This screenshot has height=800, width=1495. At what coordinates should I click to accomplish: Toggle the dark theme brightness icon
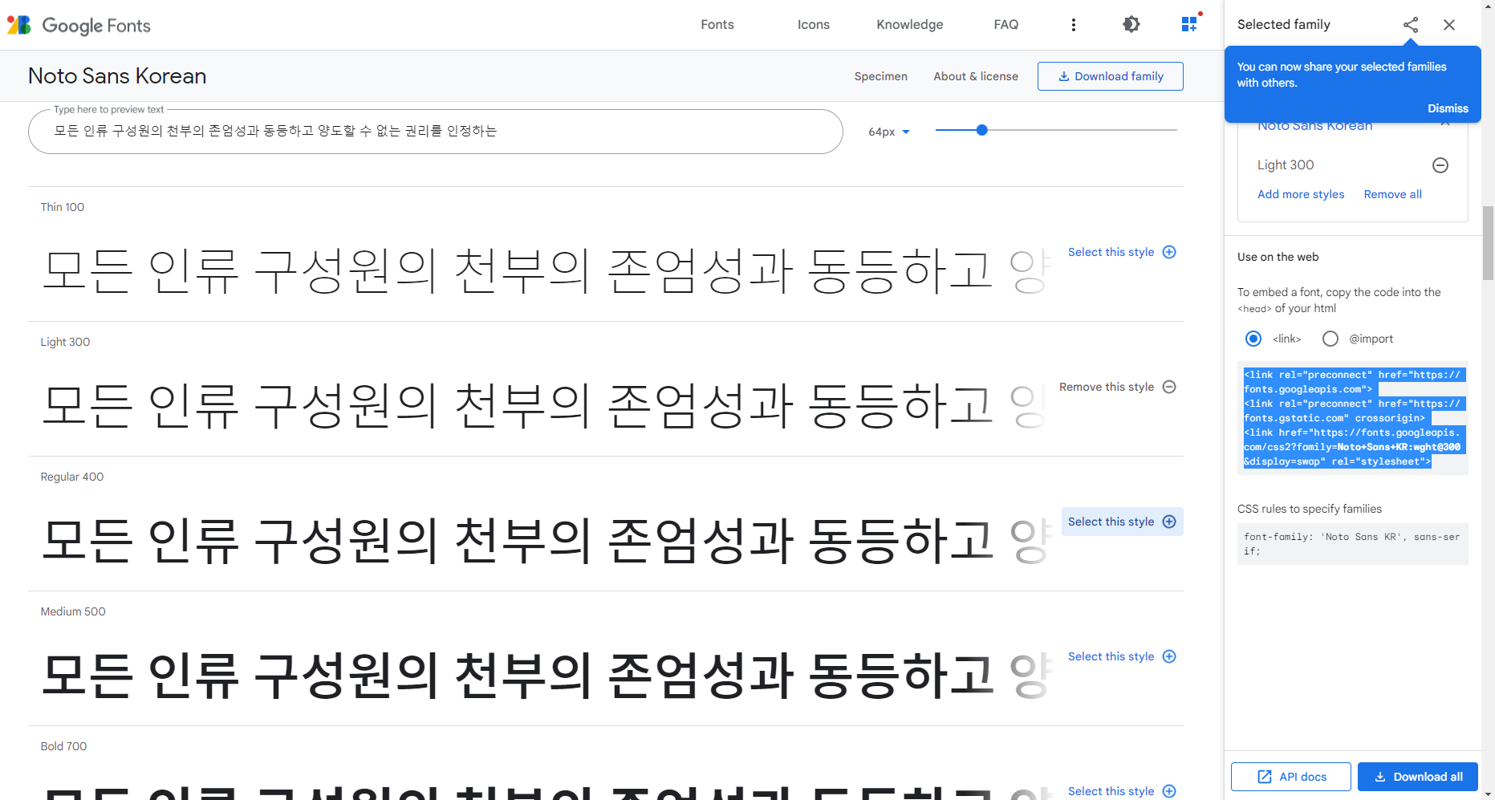coord(1131,25)
